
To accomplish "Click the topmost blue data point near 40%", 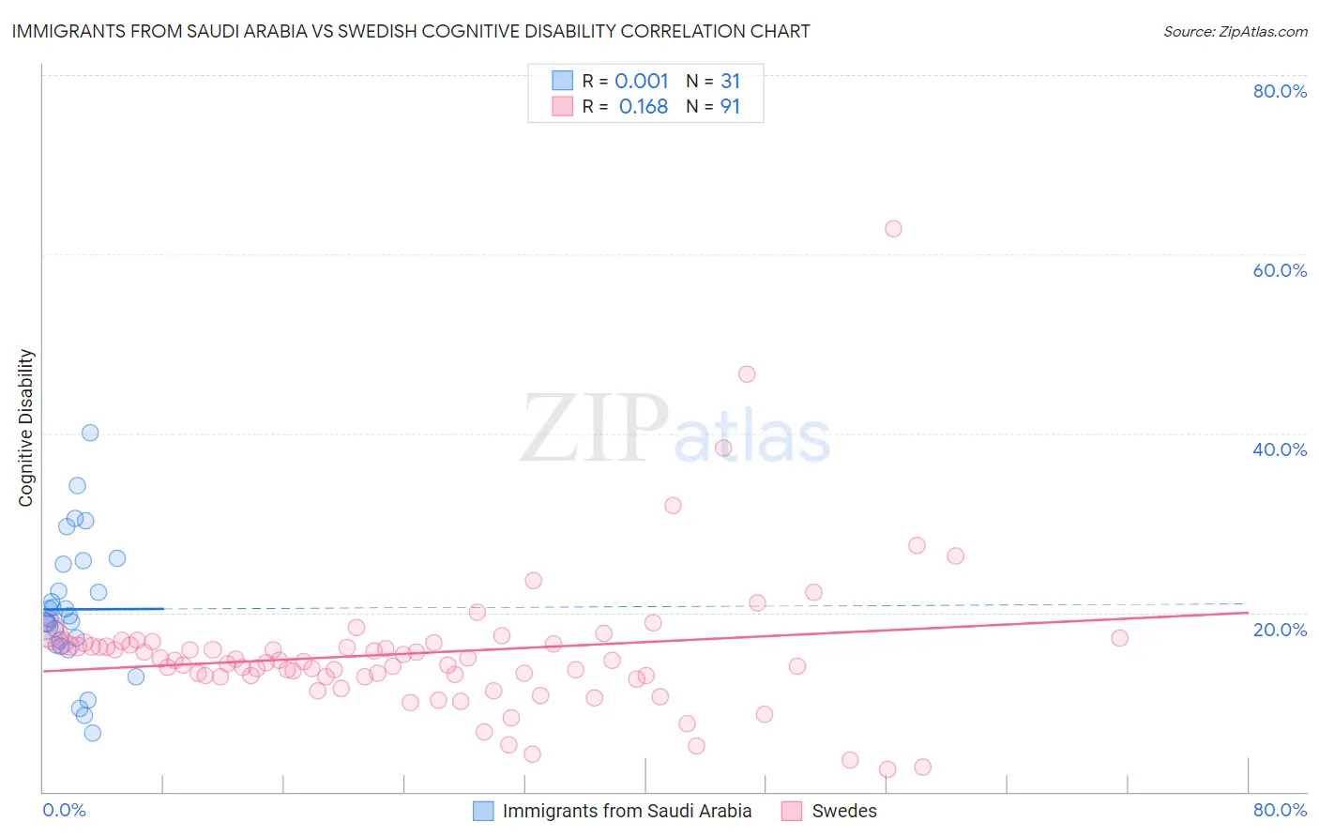I will pyautogui.click(x=90, y=433).
